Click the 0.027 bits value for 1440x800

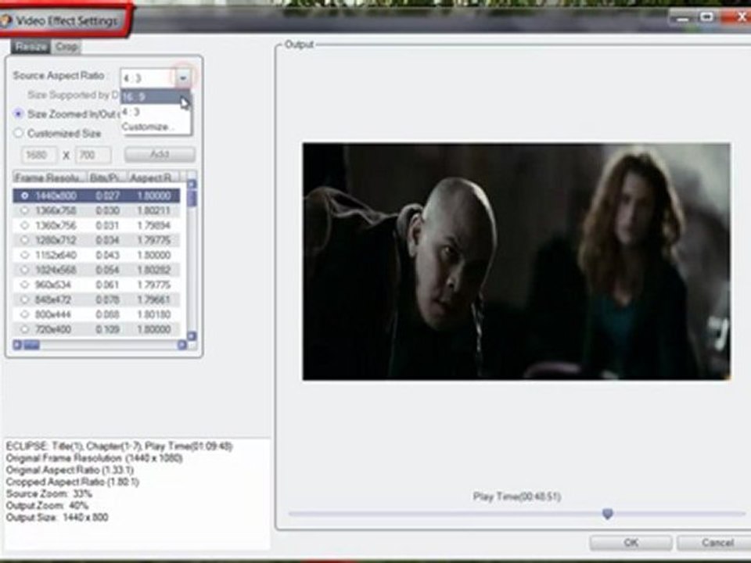[x=107, y=195]
